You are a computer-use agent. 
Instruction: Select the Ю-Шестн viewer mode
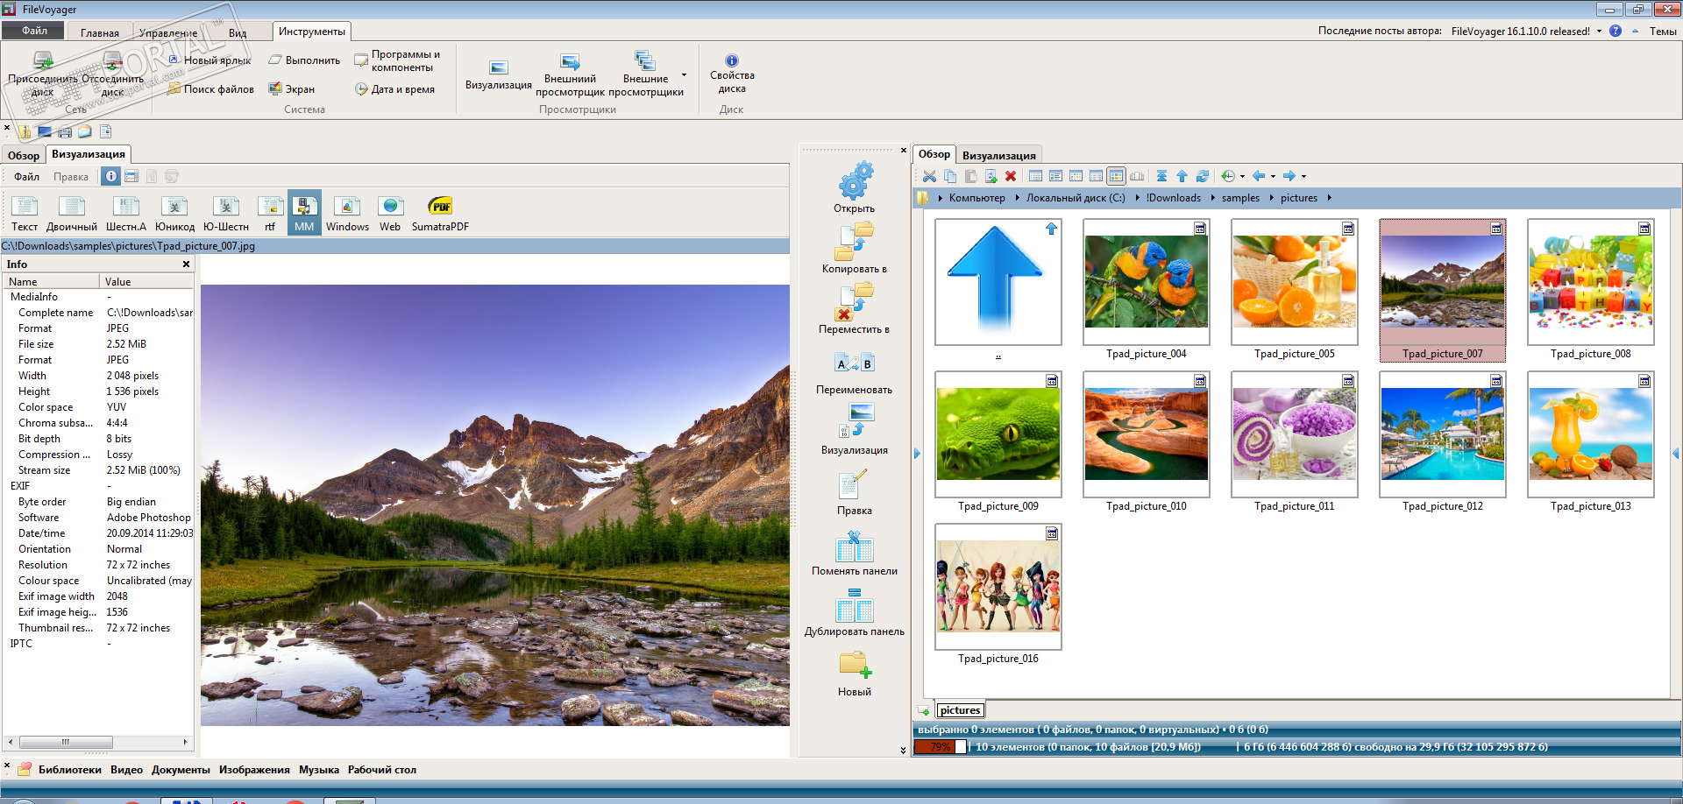click(x=226, y=215)
